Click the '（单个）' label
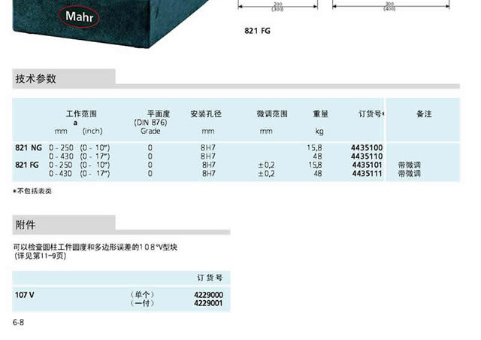This screenshot has height=340, width=481. tap(142, 295)
